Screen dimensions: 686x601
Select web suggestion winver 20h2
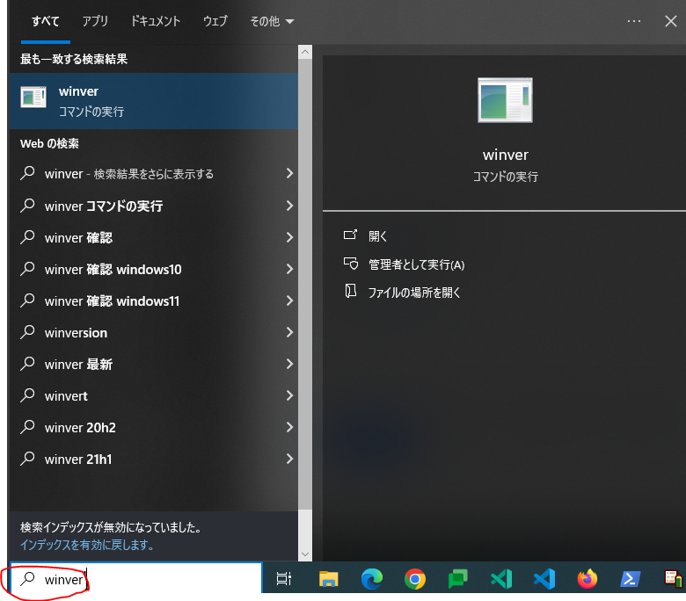153,427
